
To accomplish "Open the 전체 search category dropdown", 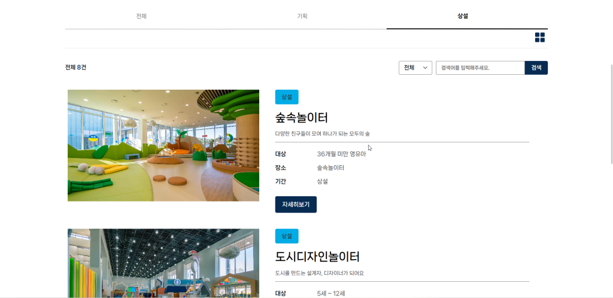I will 415,68.
